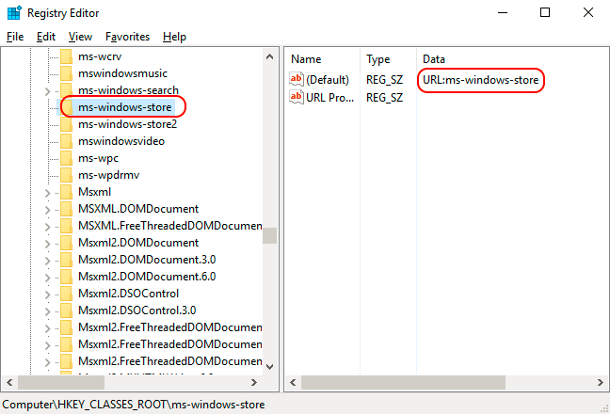Click the values pane horizontal scrollbar thumb
Screen dimensions: 610x414
pyautogui.click(x=404, y=383)
